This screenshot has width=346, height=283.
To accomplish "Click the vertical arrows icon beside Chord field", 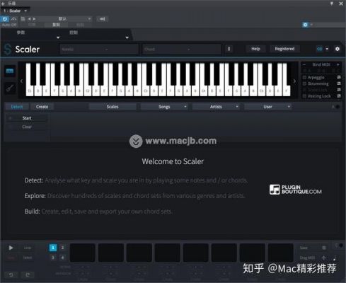I will coord(229,49).
